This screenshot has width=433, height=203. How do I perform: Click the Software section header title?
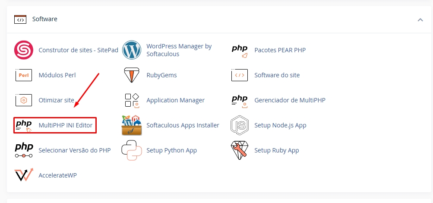click(45, 19)
